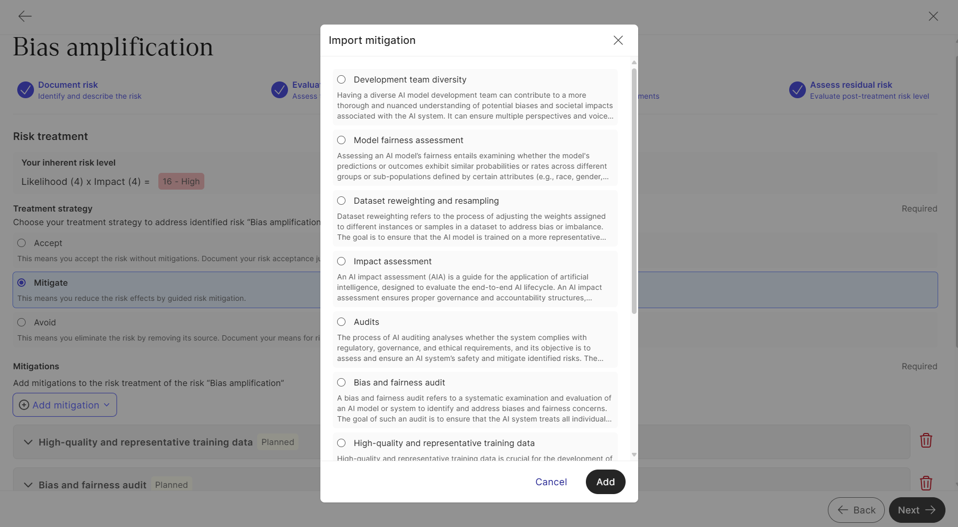Click the Document risk checkmark icon
Image resolution: width=958 pixels, height=527 pixels.
[x=26, y=90]
